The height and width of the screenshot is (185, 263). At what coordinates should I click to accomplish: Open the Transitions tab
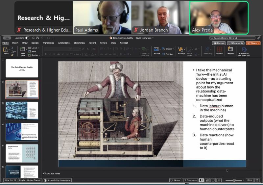pos(48,43)
